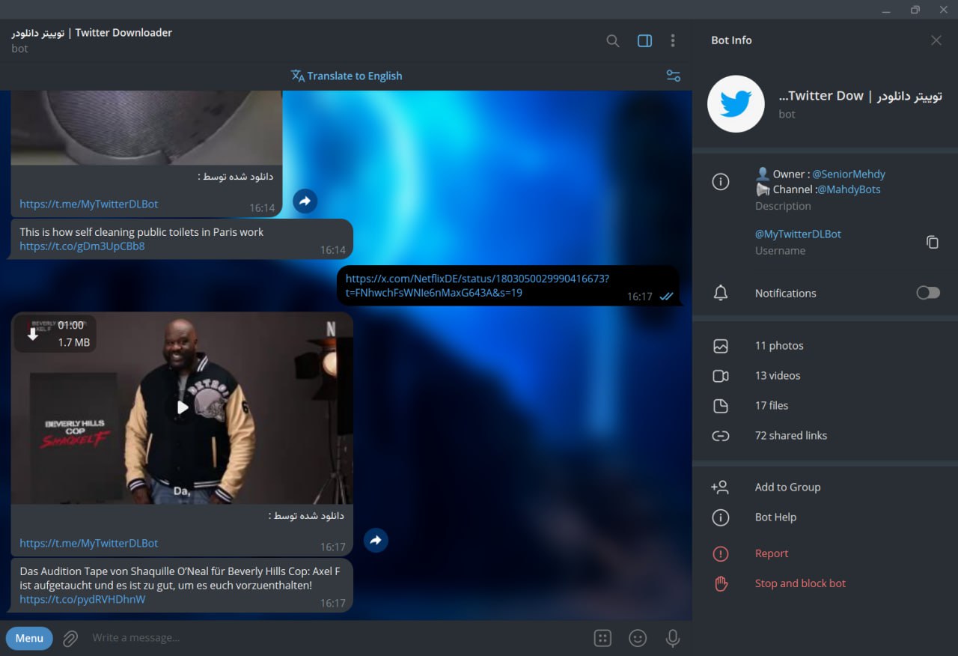Open the chat search magnifier icon
The height and width of the screenshot is (656, 958).
pyautogui.click(x=612, y=41)
